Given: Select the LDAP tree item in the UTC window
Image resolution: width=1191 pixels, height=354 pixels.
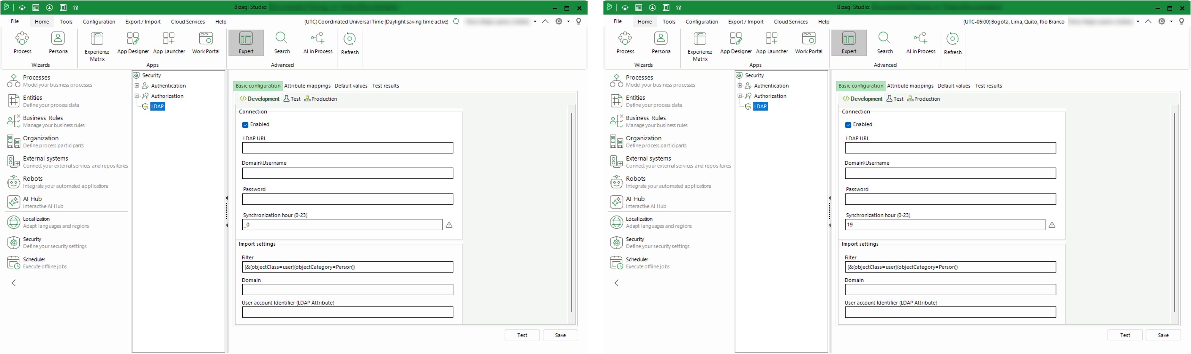Looking at the screenshot, I should click(x=158, y=106).
